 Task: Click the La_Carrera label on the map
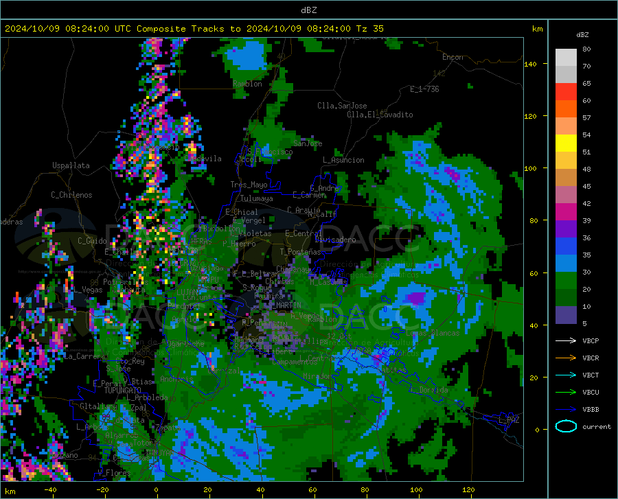84,356
